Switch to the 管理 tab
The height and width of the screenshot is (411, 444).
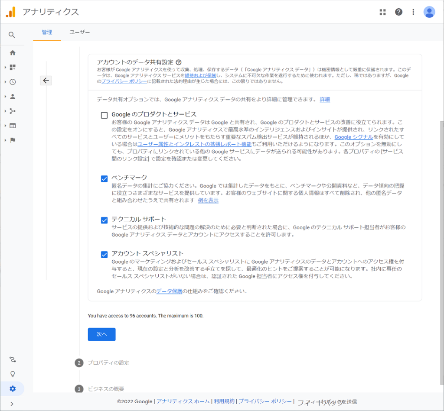click(x=47, y=32)
